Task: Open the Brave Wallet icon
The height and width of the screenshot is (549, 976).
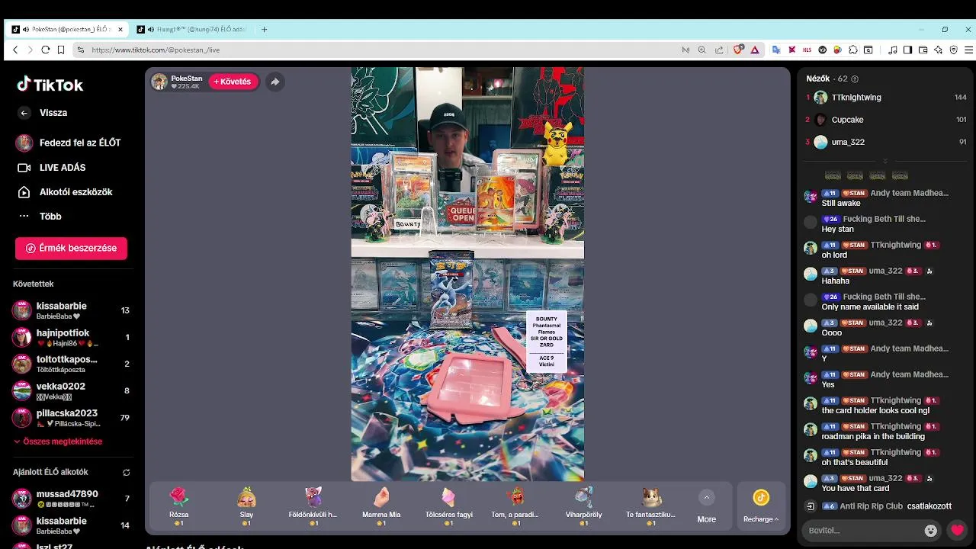Action: pos(923,50)
